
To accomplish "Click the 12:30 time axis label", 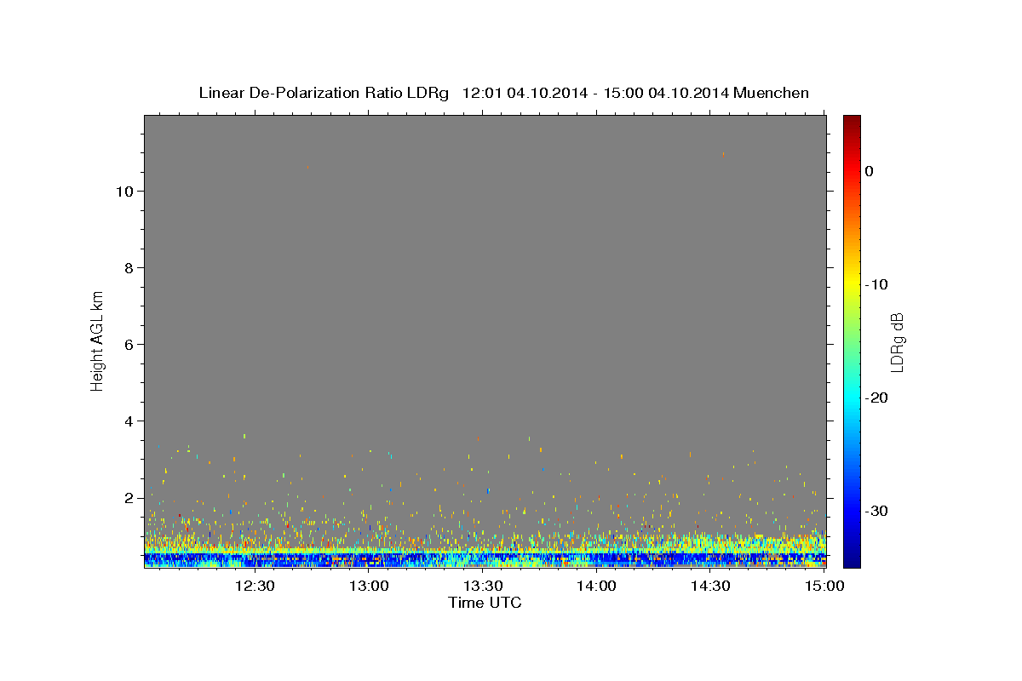I will point(255,586).
